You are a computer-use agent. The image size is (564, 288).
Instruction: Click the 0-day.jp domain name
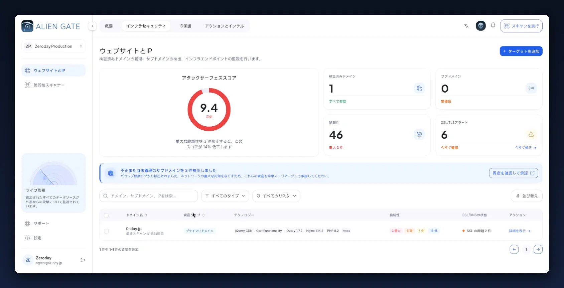134,229
